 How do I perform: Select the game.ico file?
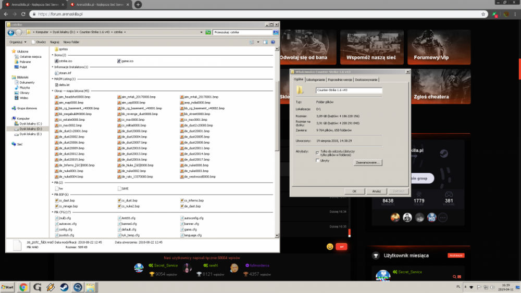[125, 61]
